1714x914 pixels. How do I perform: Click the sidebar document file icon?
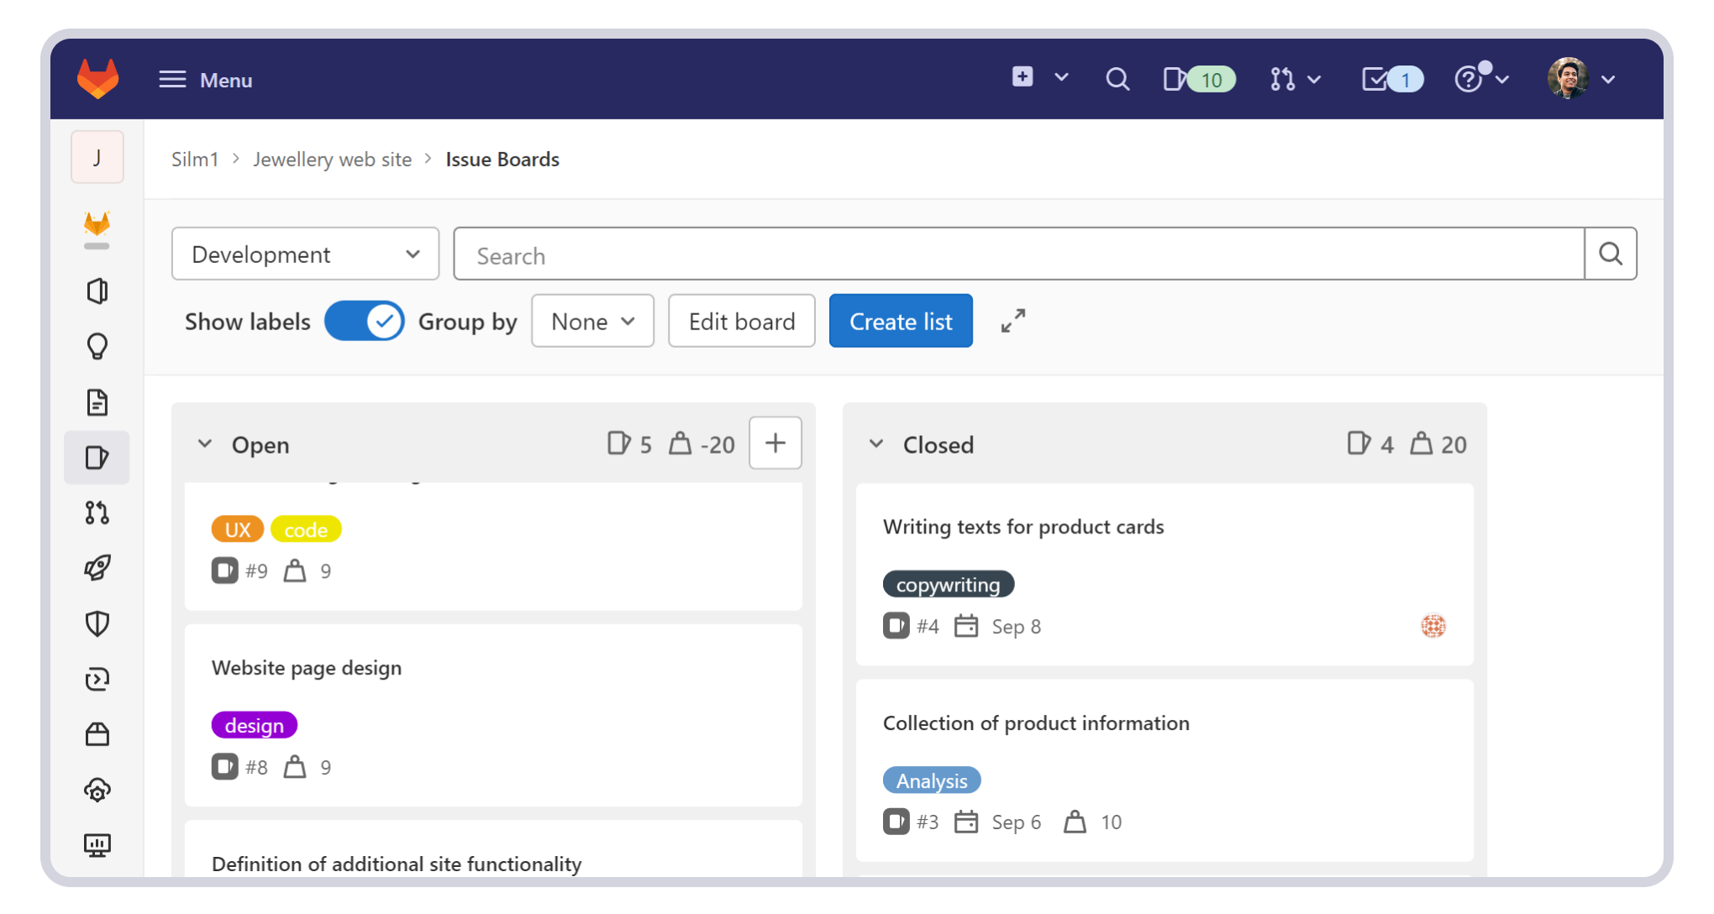[97, 402]
